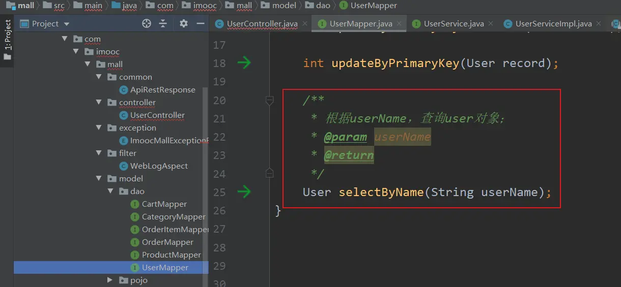Click green gutter arrow beside updateByPrimaryKey
Screen dimensions: 621x287
(244, 63)
